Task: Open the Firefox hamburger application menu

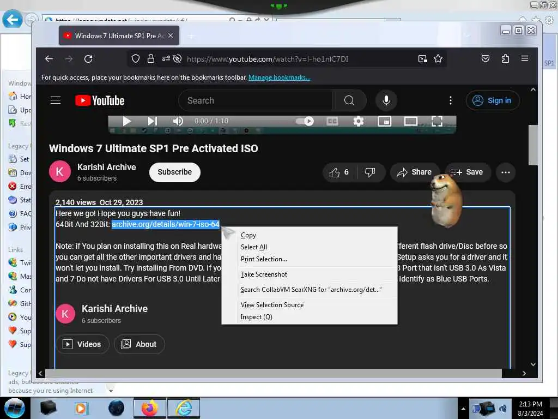Action: point(525,58)
